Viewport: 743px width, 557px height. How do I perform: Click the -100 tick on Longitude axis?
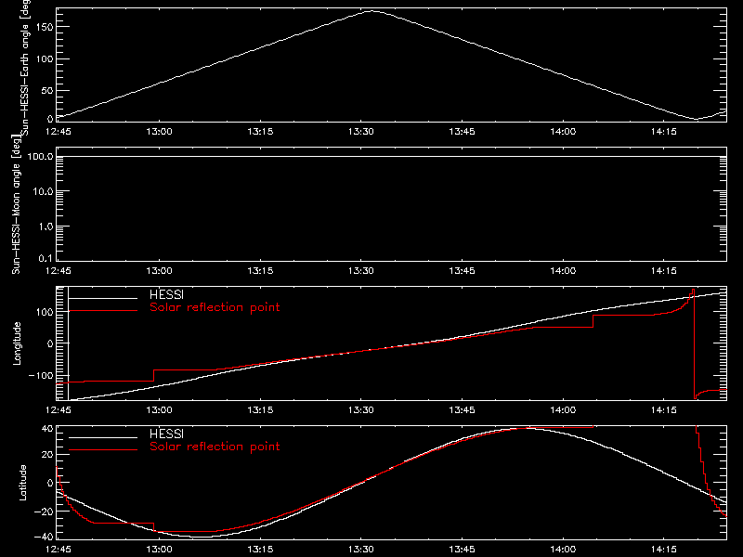point(41,375)
